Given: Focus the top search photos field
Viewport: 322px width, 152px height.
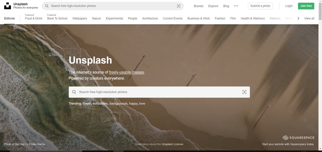Looking at the screenshot, I should click(113, 6).
